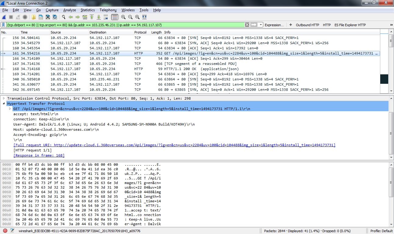Clear the display filter with X button
The height and width of the screenshot is (234, 394).
coord(247,25)
